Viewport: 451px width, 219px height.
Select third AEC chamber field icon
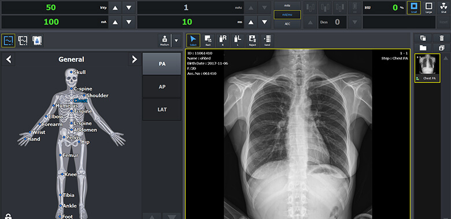(339, 7)
